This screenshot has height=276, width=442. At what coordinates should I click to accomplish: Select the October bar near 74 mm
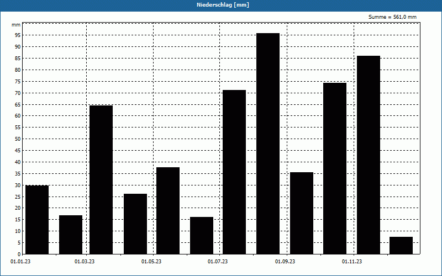335,168
